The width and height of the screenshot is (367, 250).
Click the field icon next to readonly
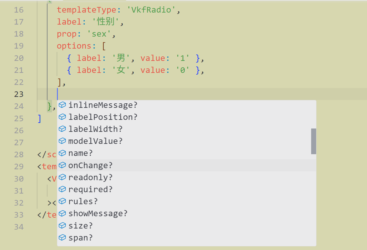pos(62,177)
